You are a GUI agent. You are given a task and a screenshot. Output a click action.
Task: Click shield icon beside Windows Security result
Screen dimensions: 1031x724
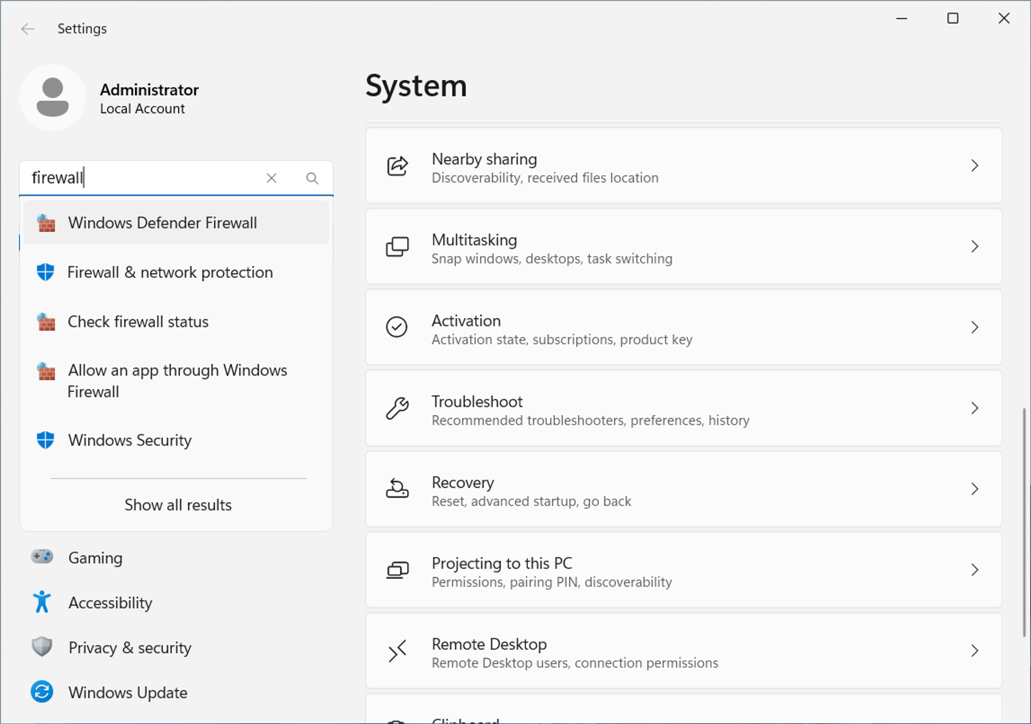(45, 440)
